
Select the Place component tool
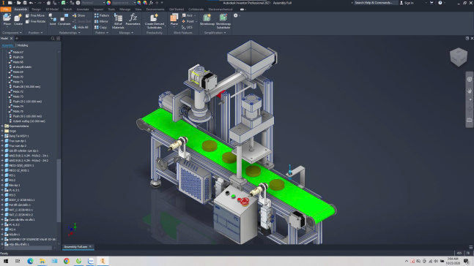pyautogui.click(x=7, y=20)
